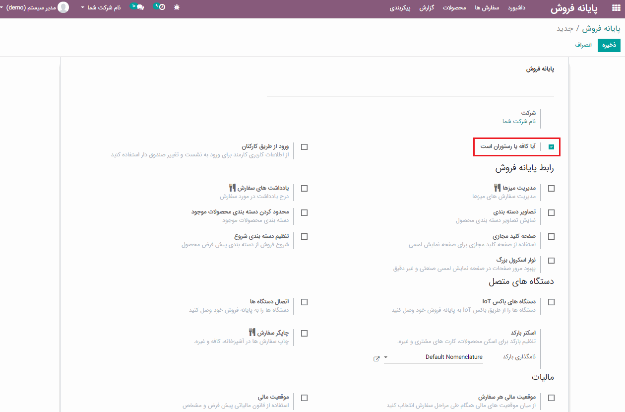625x412 pixels.
Task: Open the 'نام شرکت شما' company switcher
Action: [101, 8]
